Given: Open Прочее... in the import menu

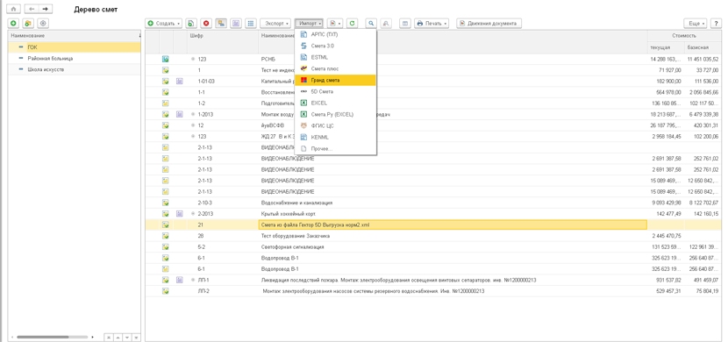Looking at the screenshot, I should (335, 148).
